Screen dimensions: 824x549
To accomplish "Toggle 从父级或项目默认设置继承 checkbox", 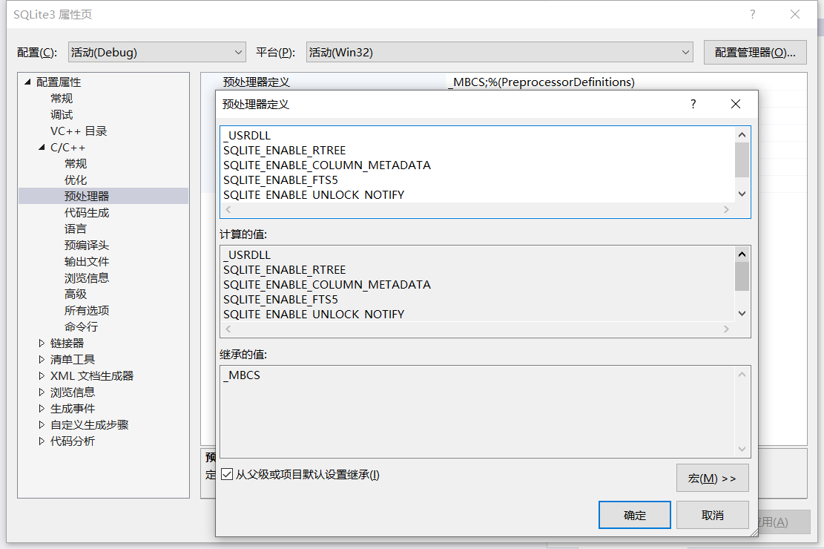I will point(227,474).
